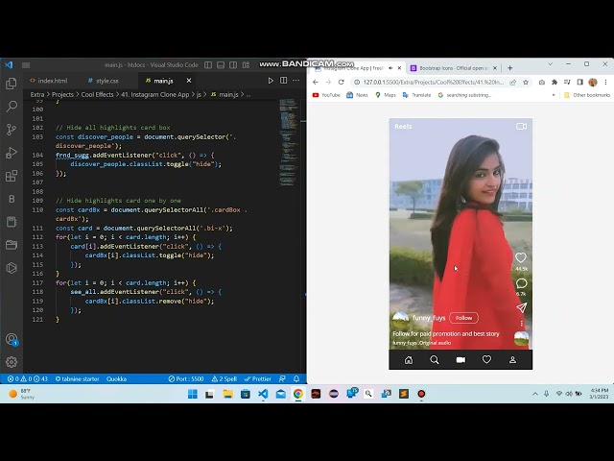Click the B icon in the activity bar
This screenshot has height=461, width=614.
pyautogui.click(x=12, y=199)
